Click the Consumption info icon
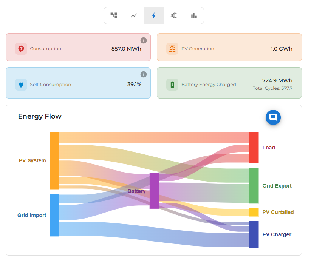Viewport: 311px width, 265px height. click(x=144, y=40)
